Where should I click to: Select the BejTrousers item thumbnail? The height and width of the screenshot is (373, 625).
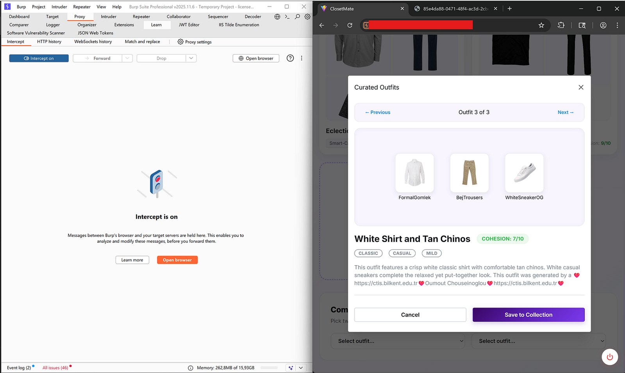click(x=469, y=173)
